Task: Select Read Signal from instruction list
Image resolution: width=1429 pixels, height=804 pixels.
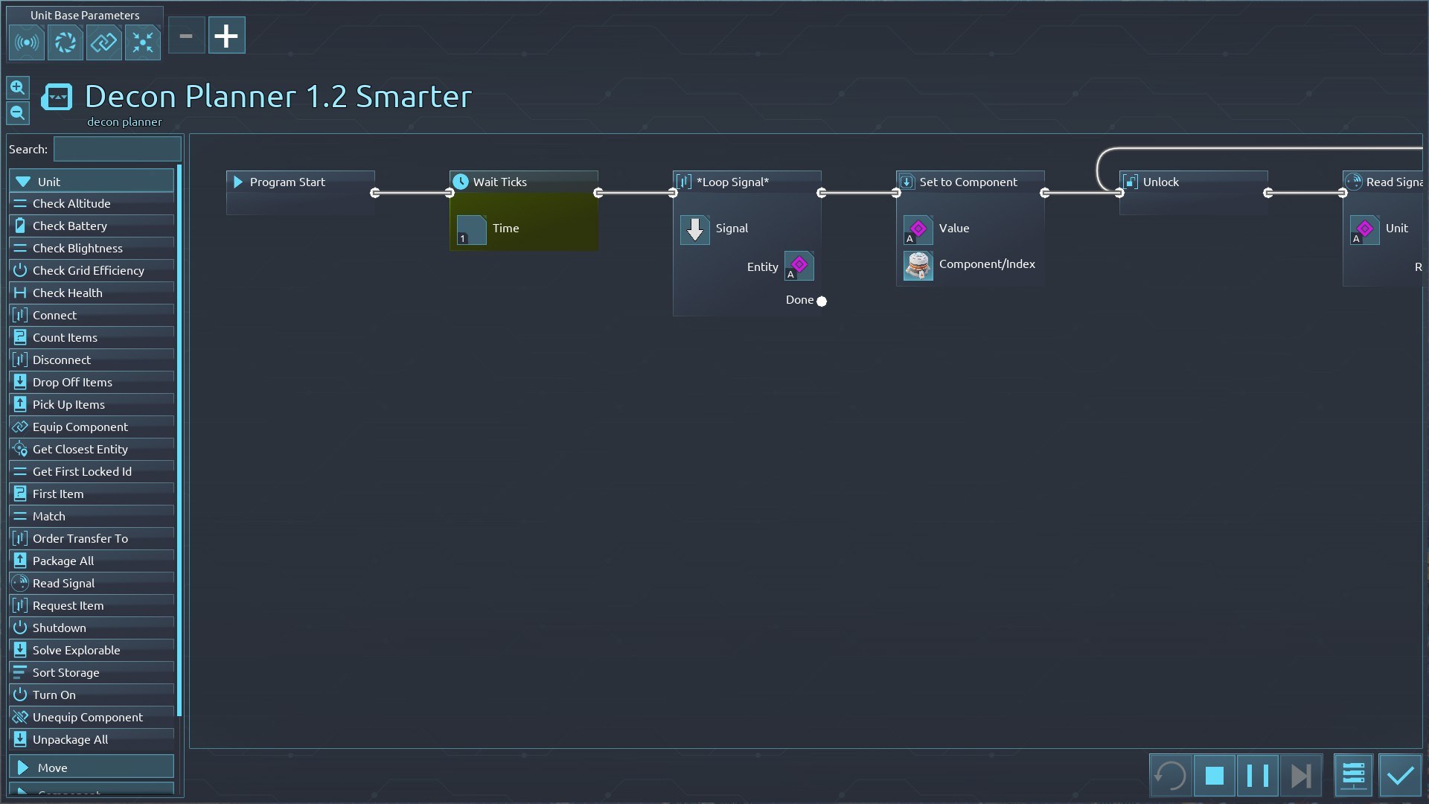Action: 64,583
